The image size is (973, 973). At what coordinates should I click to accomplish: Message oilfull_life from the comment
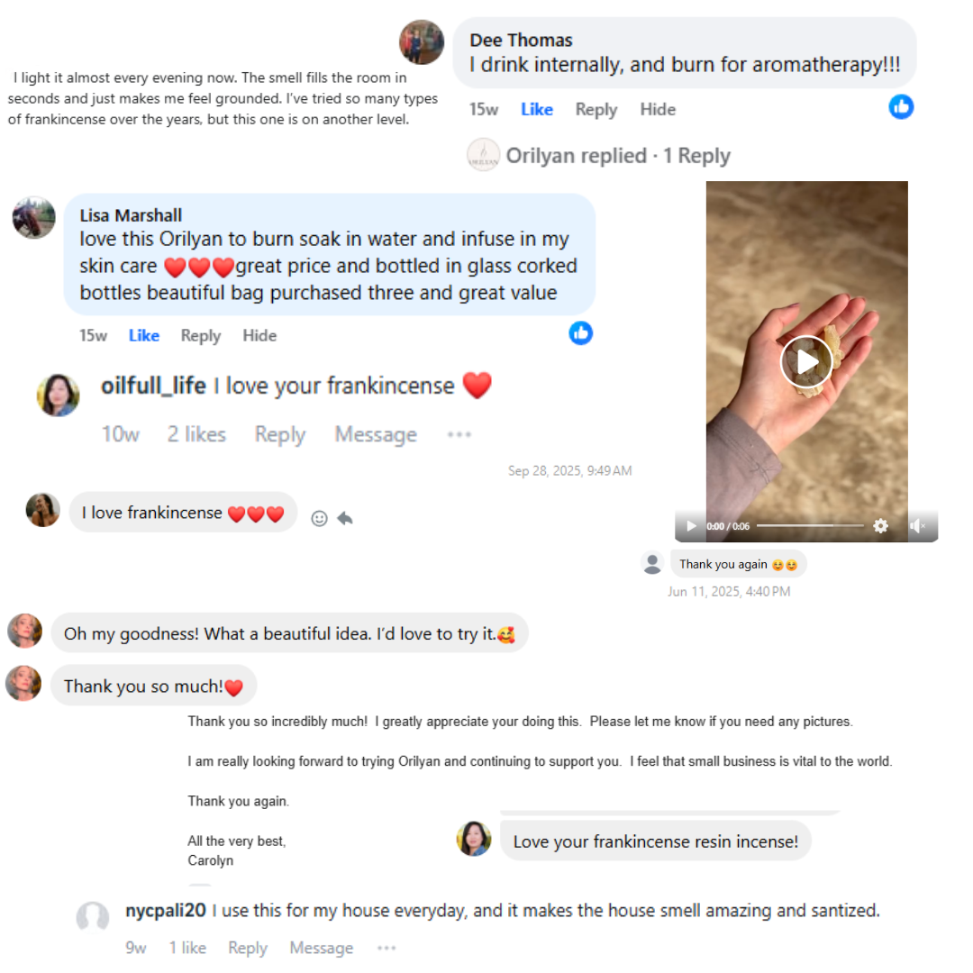click(x=376, y=434)
